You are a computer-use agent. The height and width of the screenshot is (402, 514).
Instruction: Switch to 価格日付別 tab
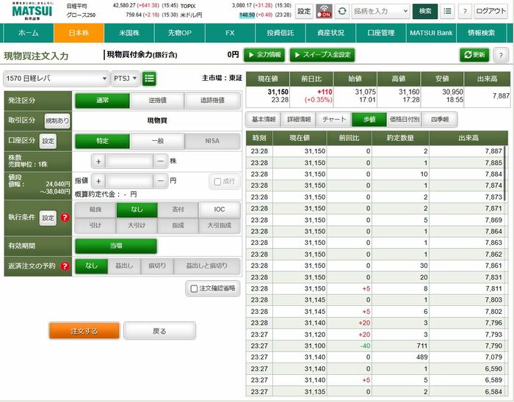(x=405, y=120)
